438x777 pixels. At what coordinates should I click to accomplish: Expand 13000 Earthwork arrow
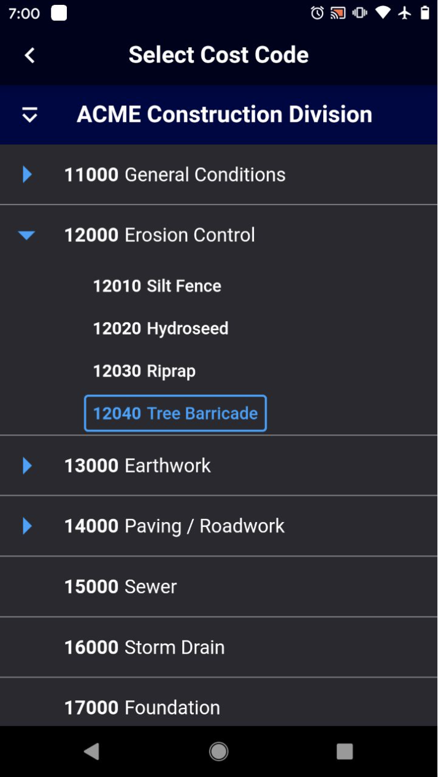[x=27, y=466]
